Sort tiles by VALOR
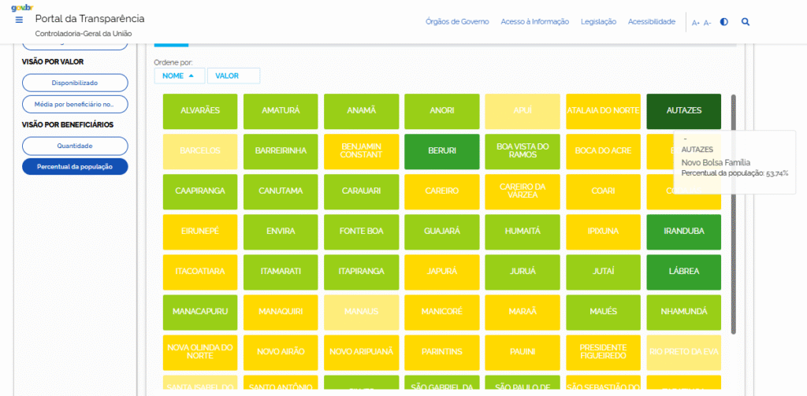Image resolution: width=807 pixels, height=396 pixels. tap(232, 76)
